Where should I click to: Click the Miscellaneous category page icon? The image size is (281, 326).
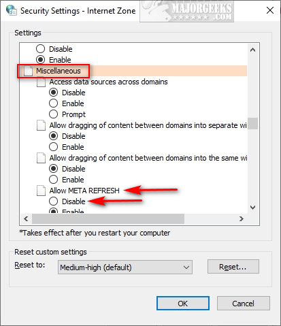(x=29, y=71)
